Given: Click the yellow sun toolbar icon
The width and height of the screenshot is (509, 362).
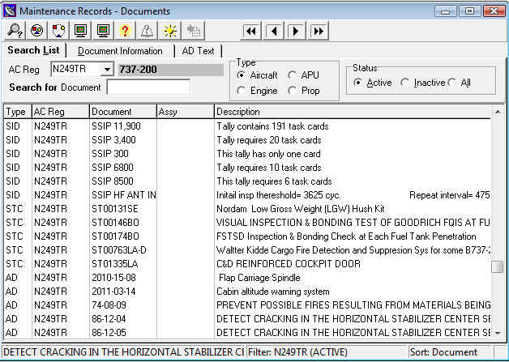Looking at the screenshot, I should pyautogui.click(x=170, y=31).
